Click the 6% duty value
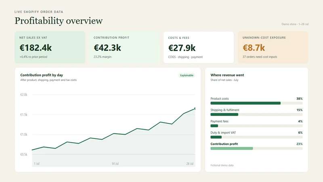This screenshot has height=182, width=323. click(x=300, y=133)
